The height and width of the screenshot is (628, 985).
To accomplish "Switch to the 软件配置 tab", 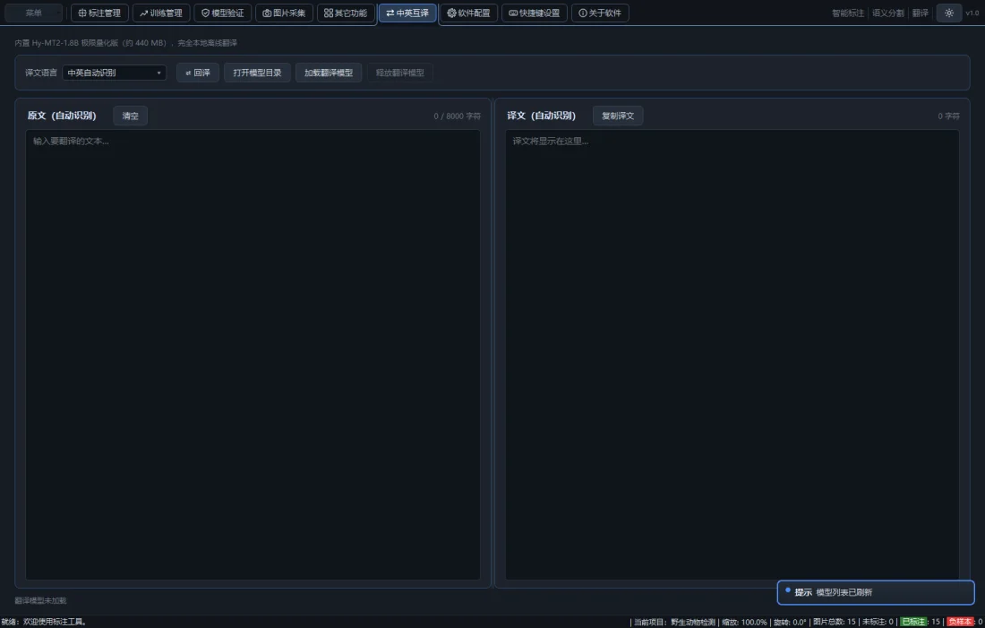I will (469, 13).
